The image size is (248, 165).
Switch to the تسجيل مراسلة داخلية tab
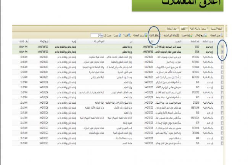[198, 29]
